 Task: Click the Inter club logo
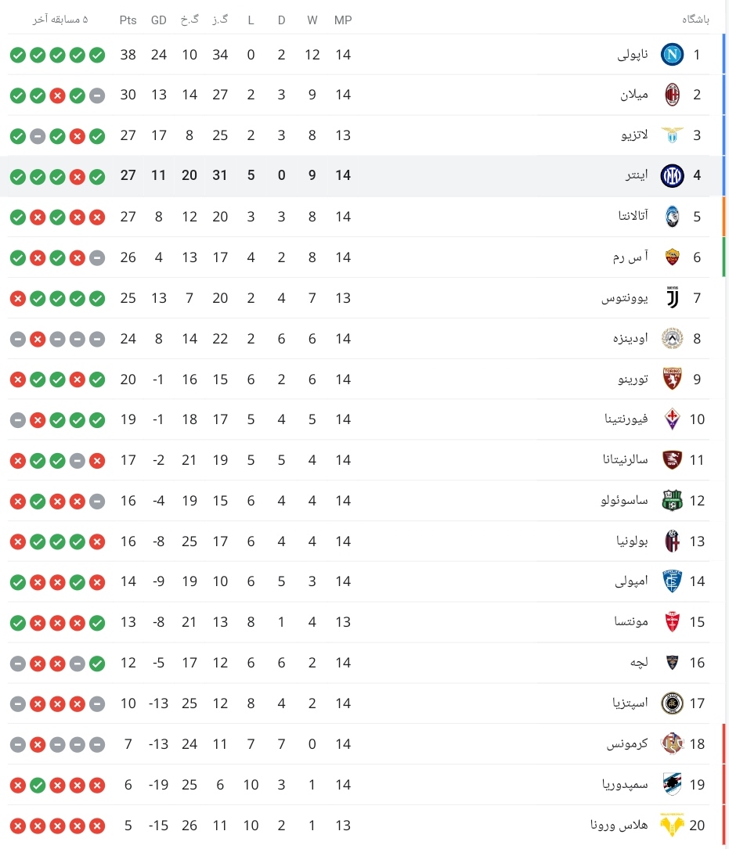click(672, 175)
